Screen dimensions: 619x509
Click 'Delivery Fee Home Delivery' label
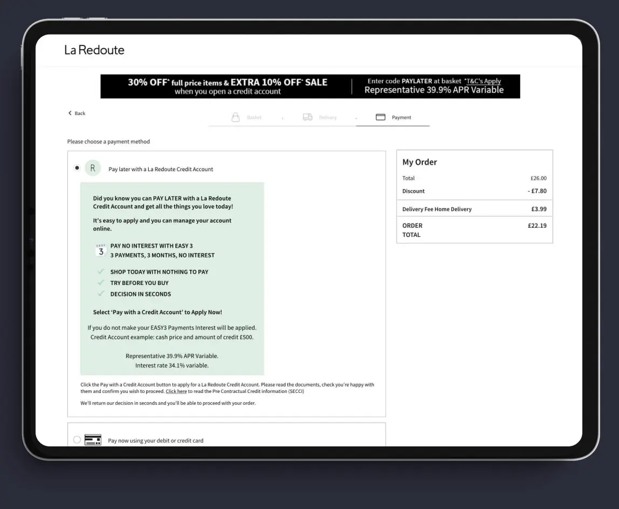[437, 209]
